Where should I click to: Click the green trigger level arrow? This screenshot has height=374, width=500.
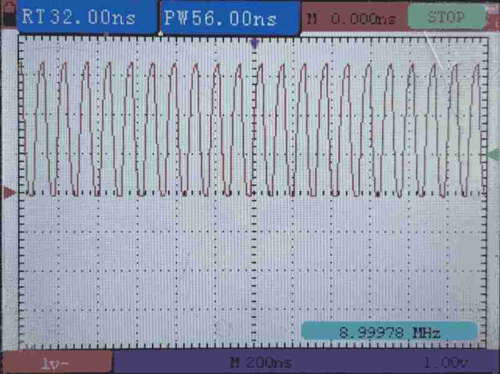tap(493, 154)
